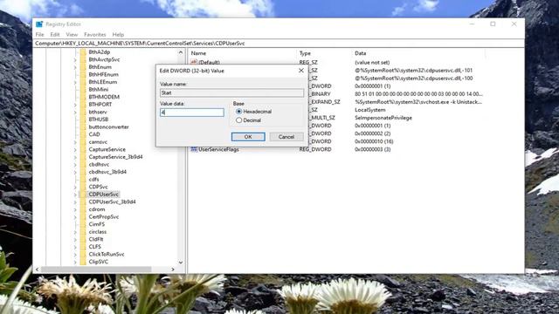The height and width of the screenshot is (314, 559).
Task: Open the Favorites menu
Action: click(x=95, y=35)
